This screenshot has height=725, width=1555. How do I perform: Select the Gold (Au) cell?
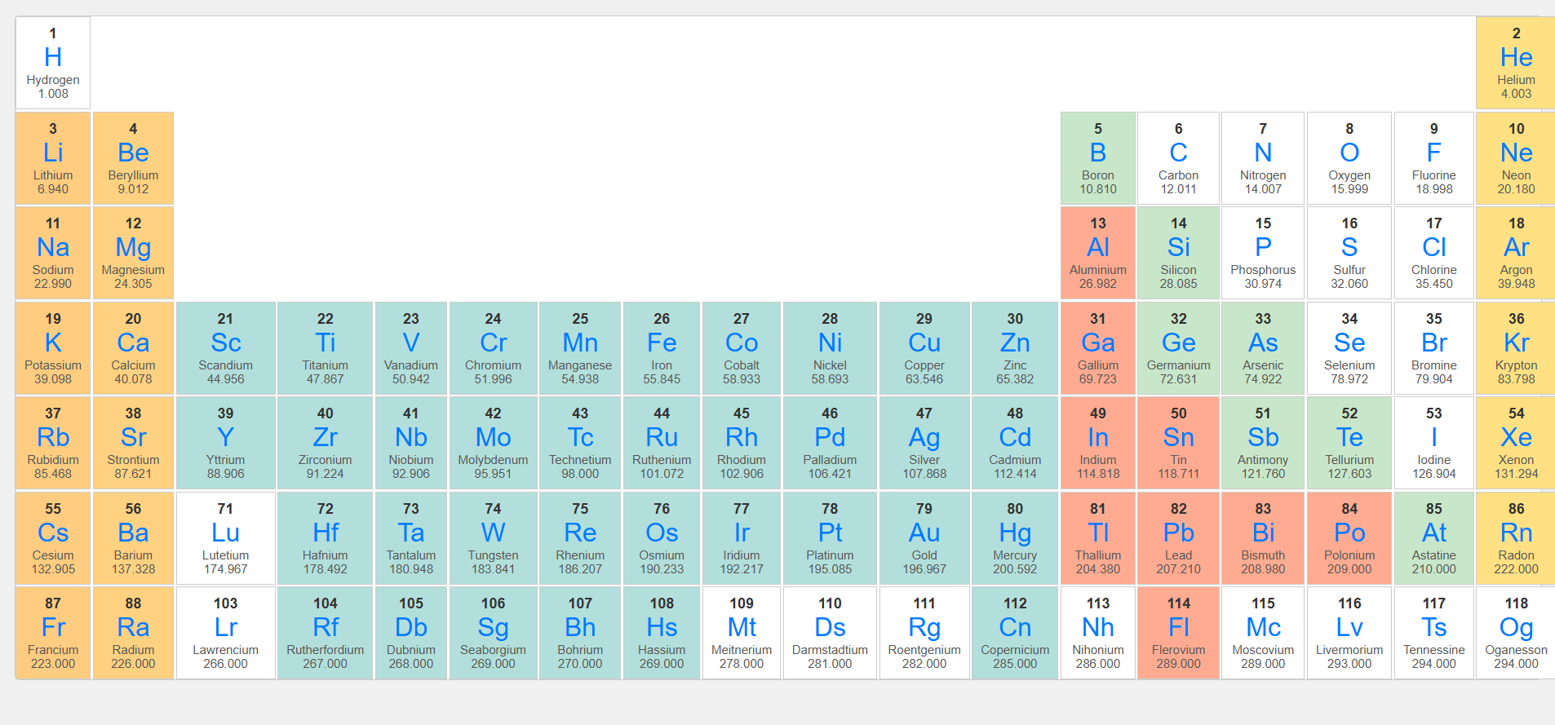coord(924,538)
